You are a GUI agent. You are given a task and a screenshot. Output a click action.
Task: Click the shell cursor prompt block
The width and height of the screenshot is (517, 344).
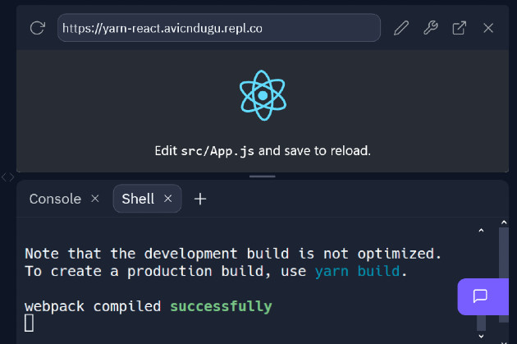pos(29,323)
